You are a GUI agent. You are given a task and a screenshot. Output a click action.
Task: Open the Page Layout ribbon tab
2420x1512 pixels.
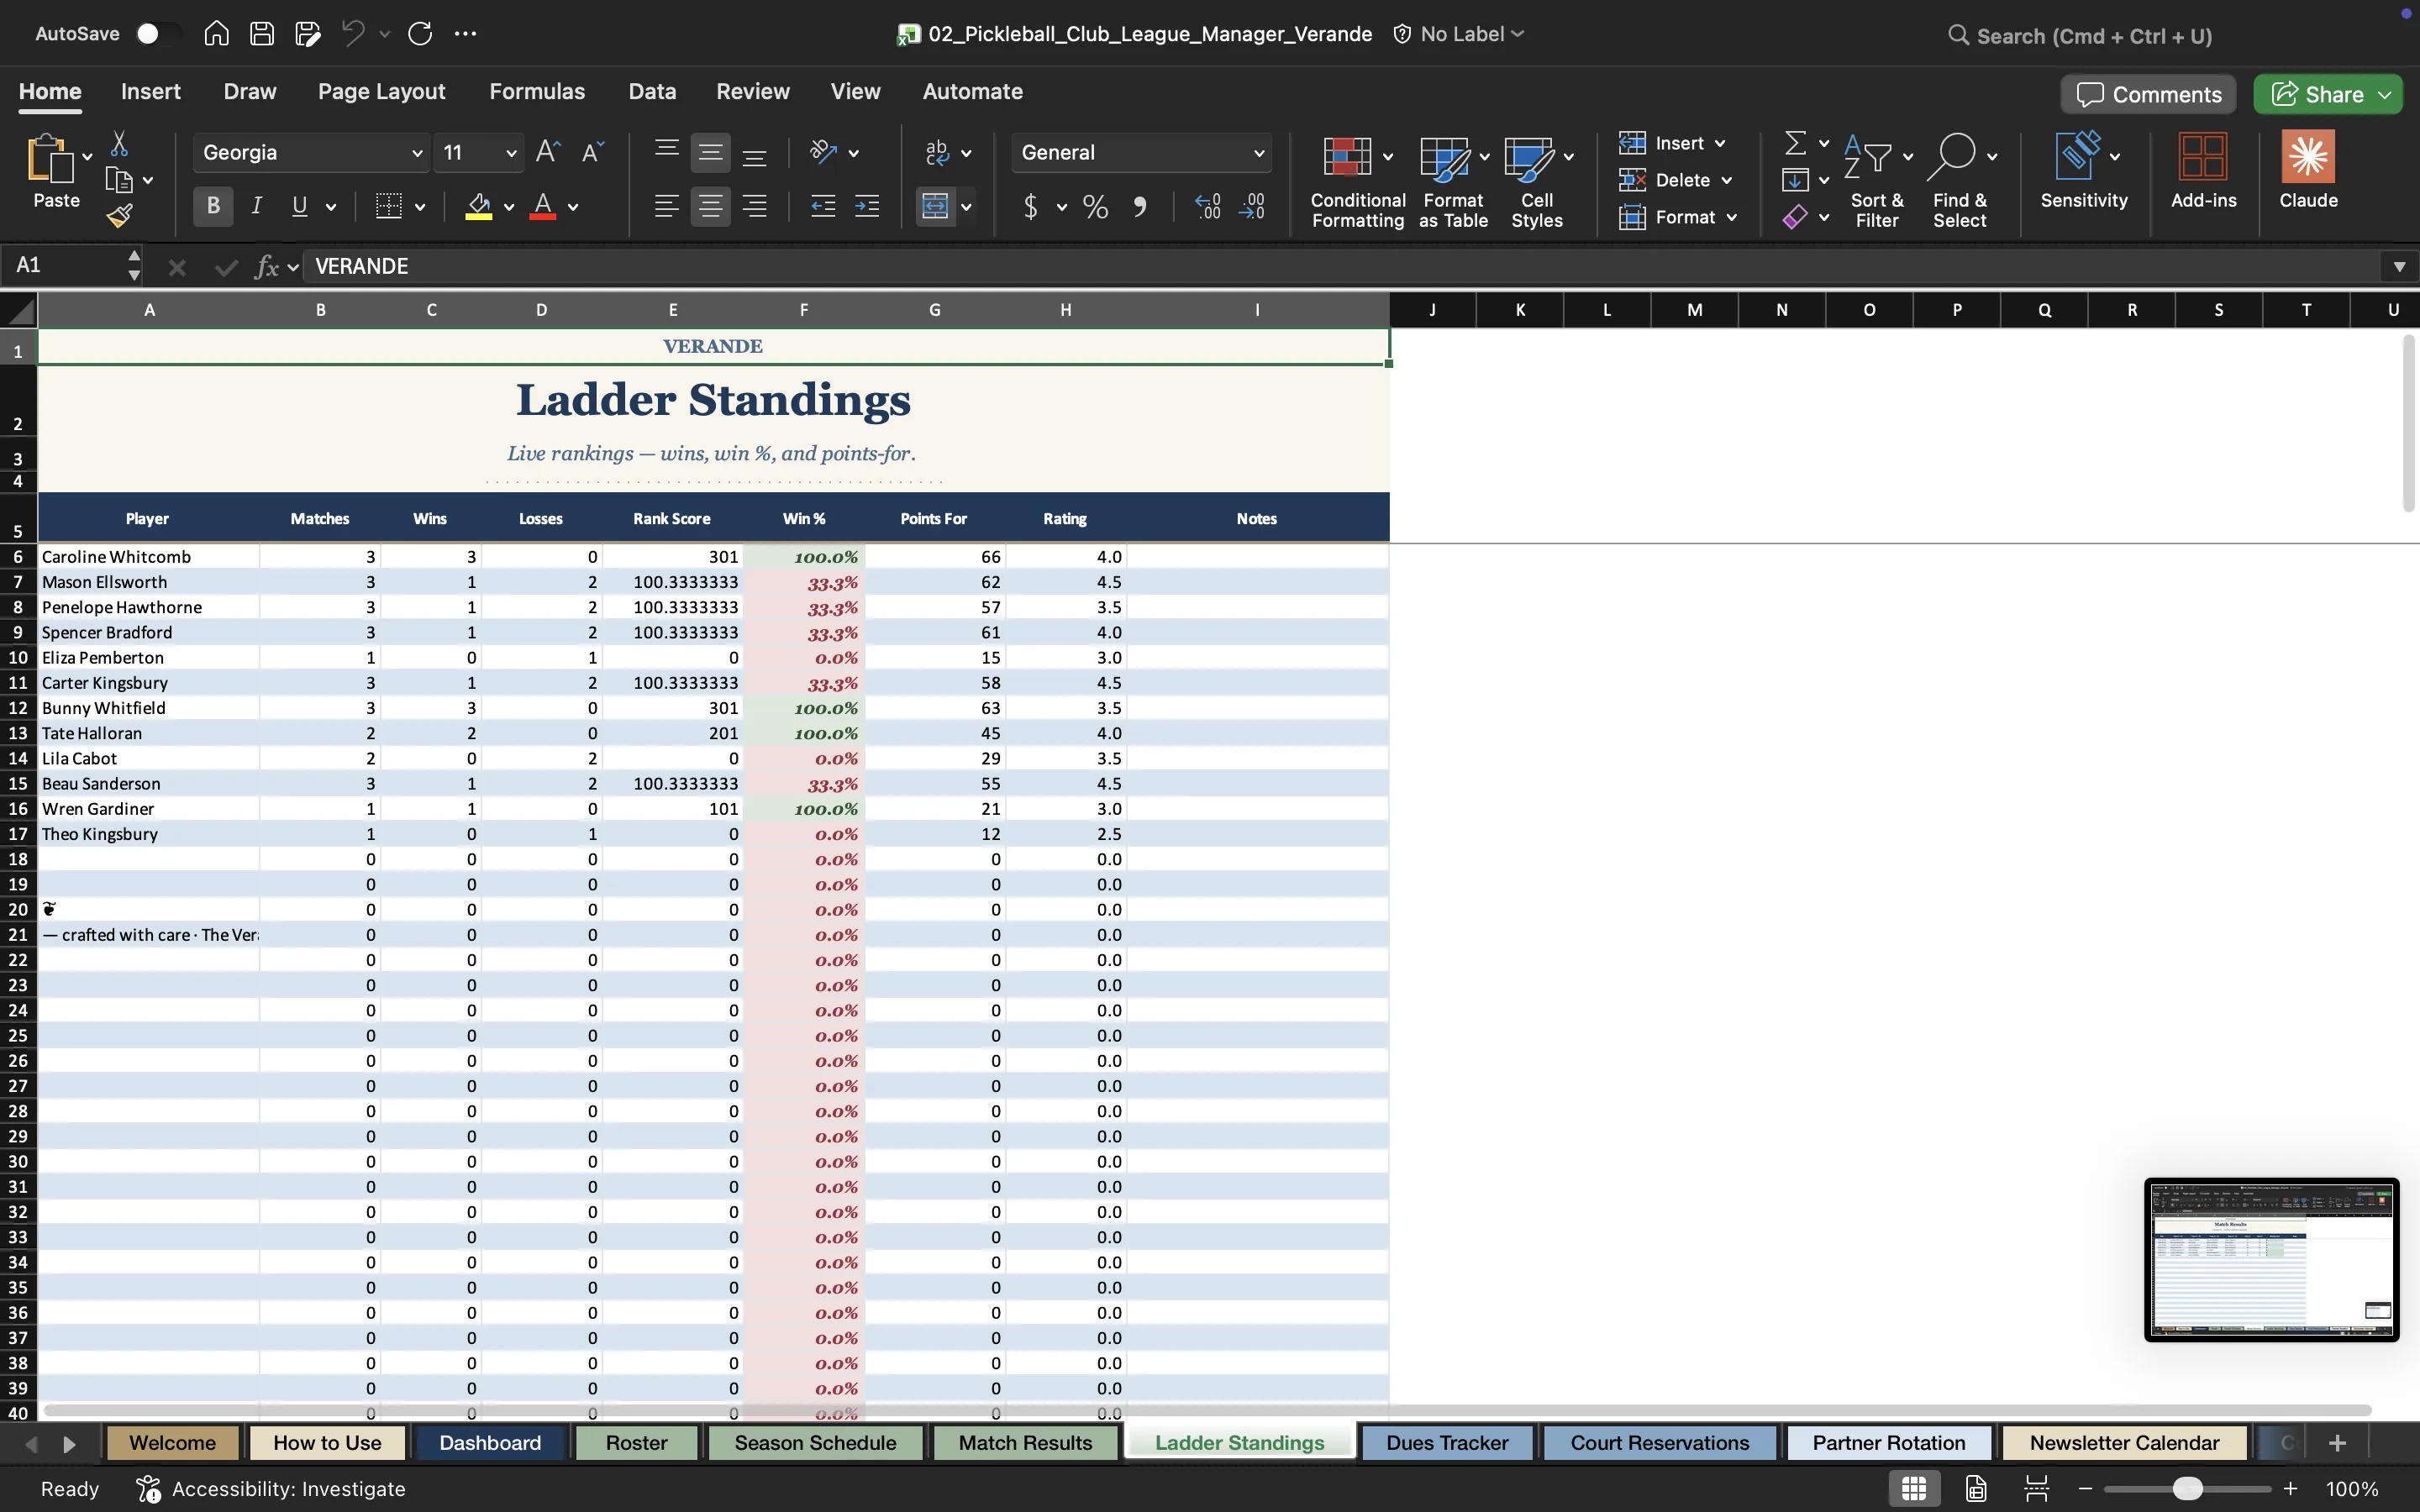click(381, 91)
